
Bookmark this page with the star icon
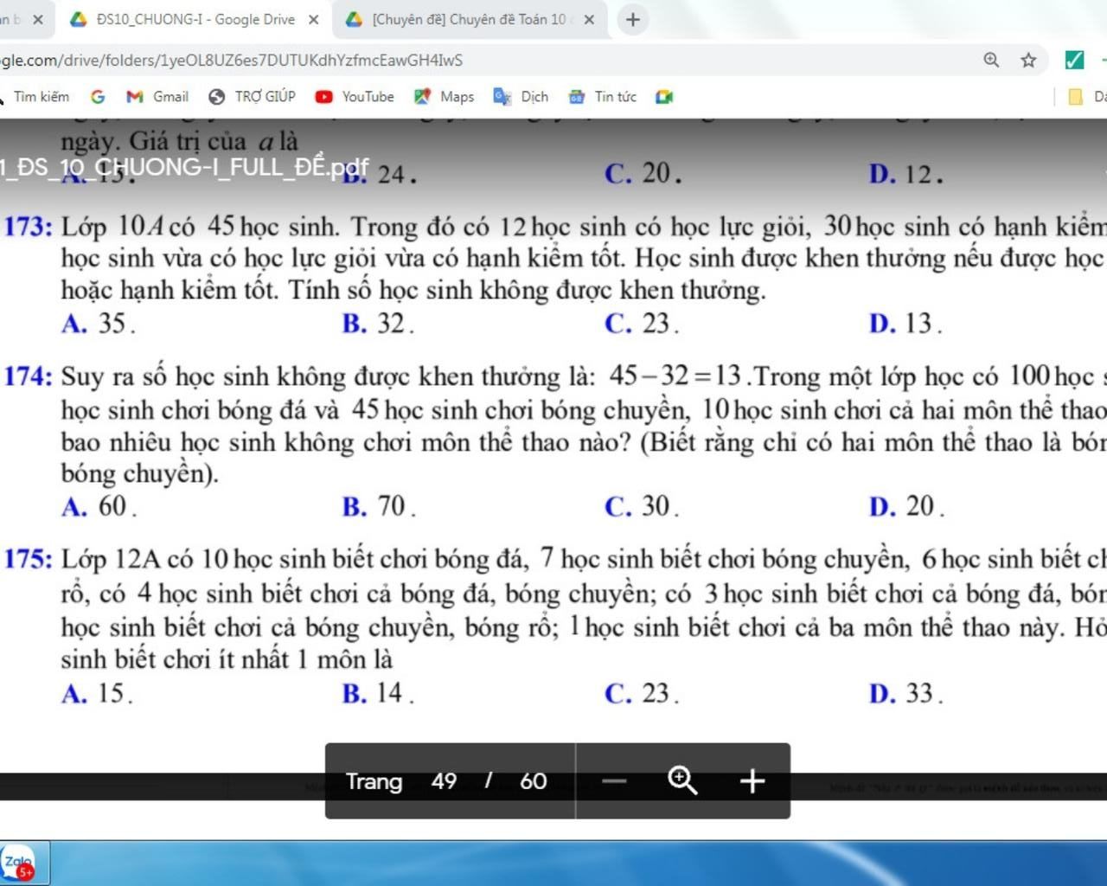click(1028, 60)
